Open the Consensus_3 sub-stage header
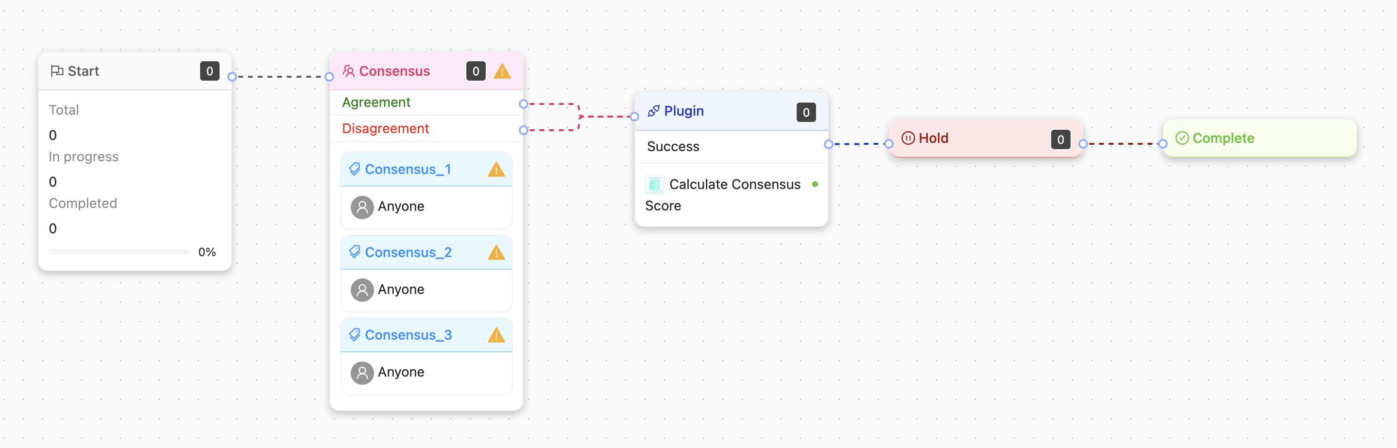 point(426,335)
